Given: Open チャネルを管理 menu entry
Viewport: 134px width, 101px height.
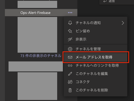Looking at the screenshot, I should pos(95,49).
